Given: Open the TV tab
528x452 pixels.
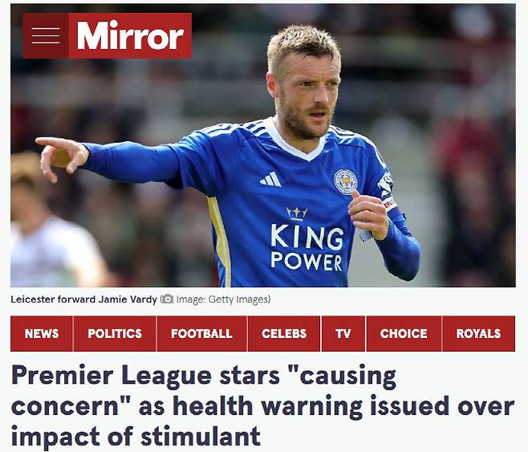Looking at the screenshot, I should 343,333.
